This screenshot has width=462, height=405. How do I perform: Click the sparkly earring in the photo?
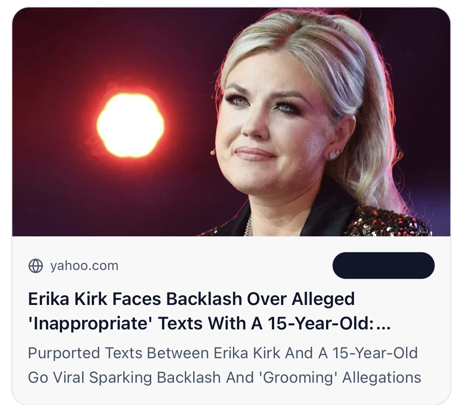pyautogui.click(x=334, y=154)
